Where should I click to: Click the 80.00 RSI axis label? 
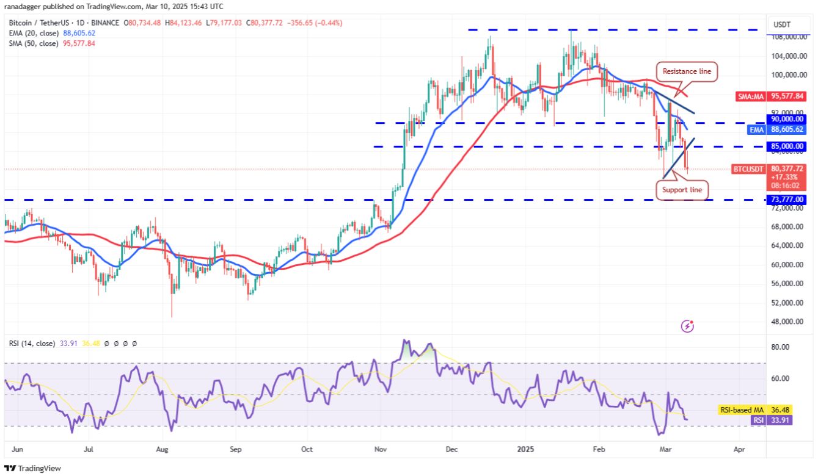click(780, 347)
